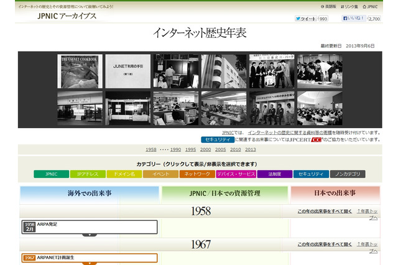Open the リンク集 links page
The height and width of the screenshot is (265, 398).
349,7
